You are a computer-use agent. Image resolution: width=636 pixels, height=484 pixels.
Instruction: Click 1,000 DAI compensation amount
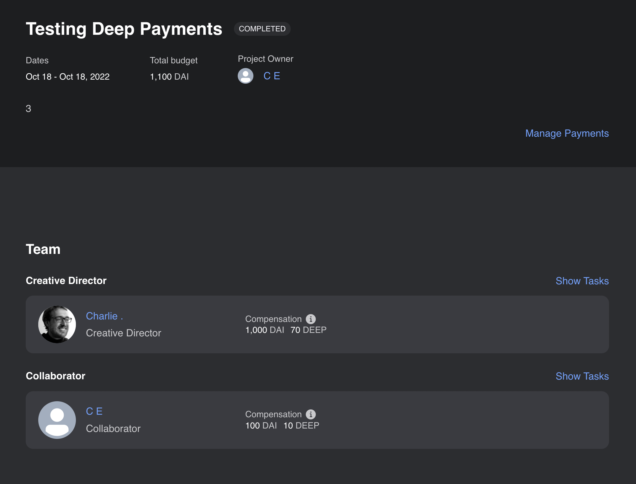[x=264, y=330]
